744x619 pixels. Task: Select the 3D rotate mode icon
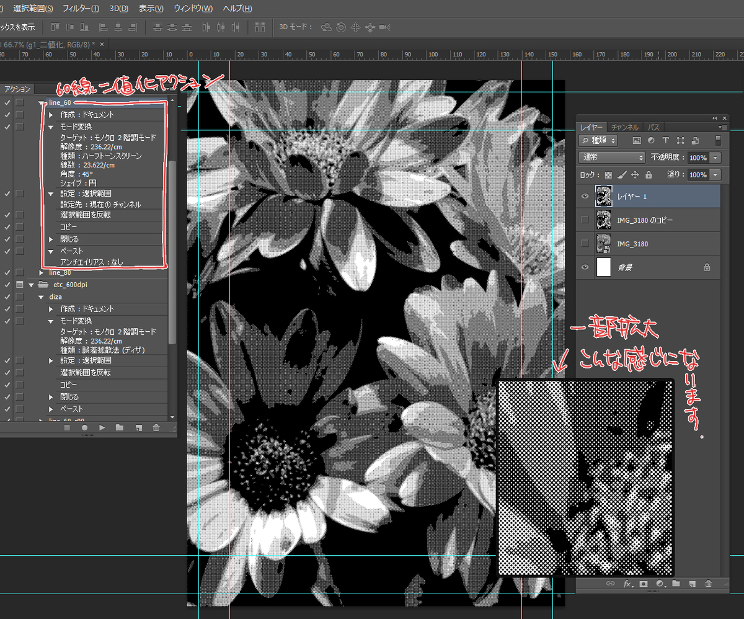point(327,27)
